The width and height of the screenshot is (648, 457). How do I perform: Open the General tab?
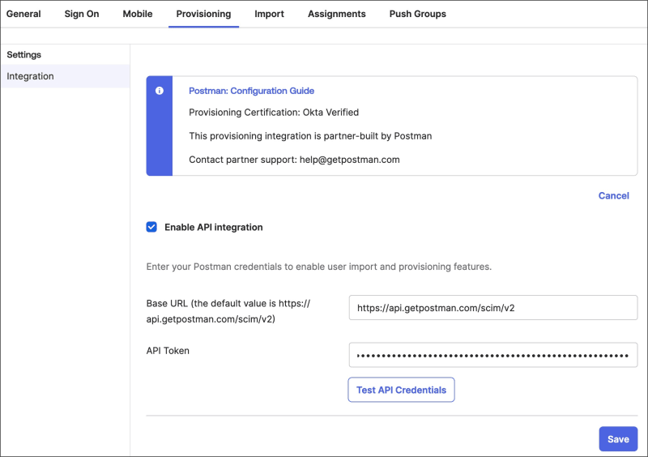(23, 14)
